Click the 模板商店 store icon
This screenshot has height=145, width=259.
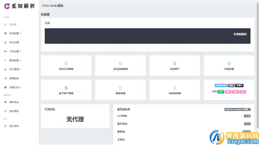[5, 102]
